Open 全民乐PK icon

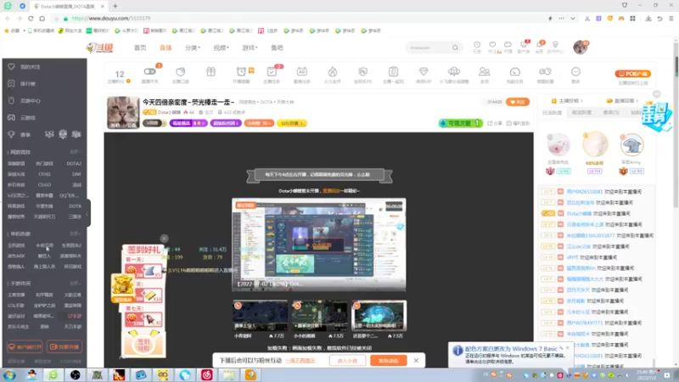click(363, 72)
